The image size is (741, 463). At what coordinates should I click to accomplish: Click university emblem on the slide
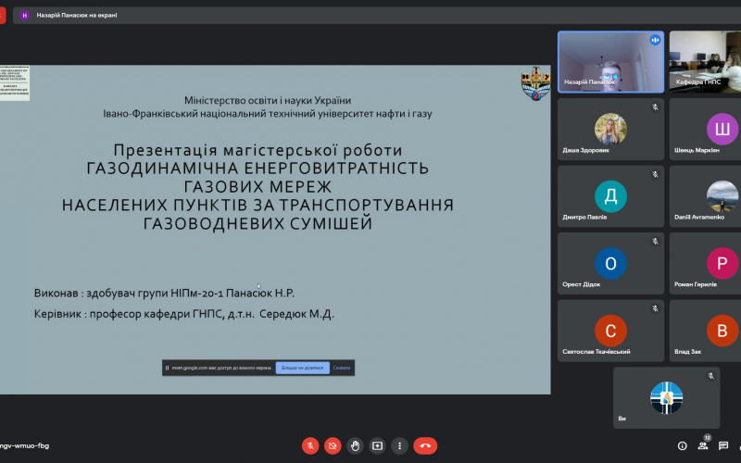point(535,83)
